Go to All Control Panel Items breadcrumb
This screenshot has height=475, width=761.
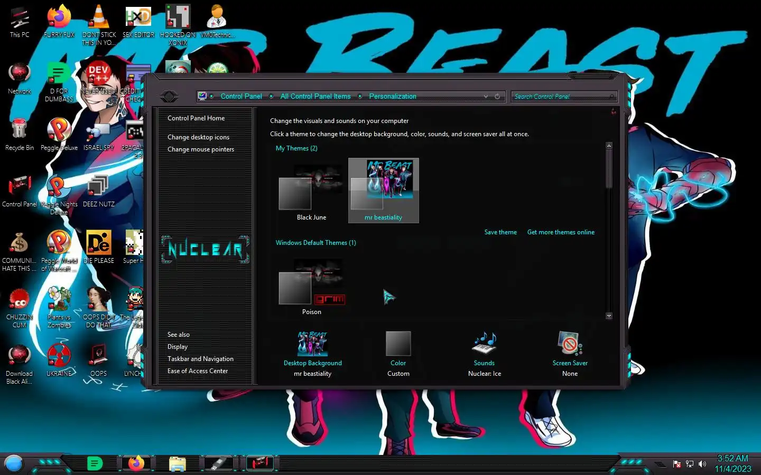(315, 96)
